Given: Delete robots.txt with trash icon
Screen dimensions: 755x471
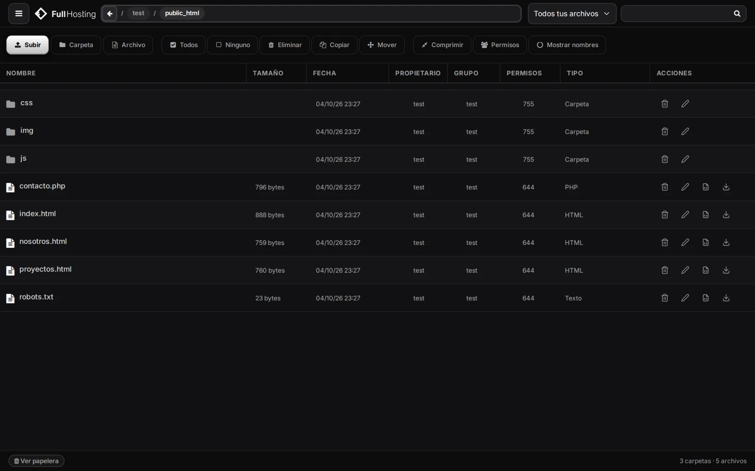Looking at the screenshot, I should 664,298.
